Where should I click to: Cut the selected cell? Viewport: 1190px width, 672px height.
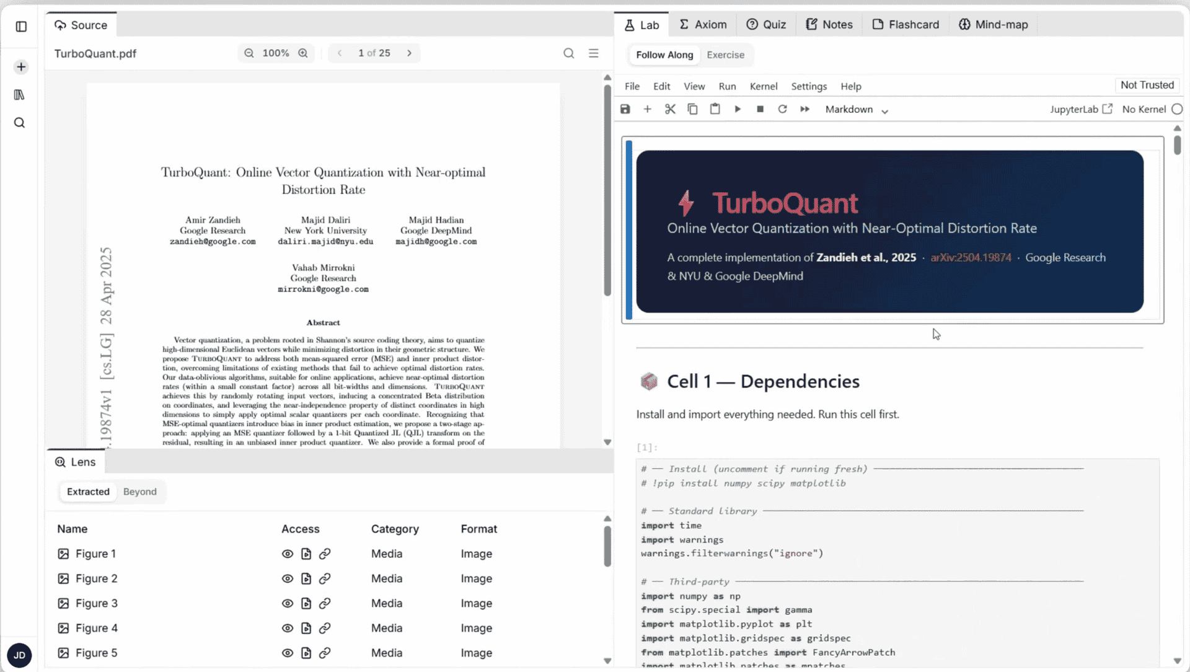point(670,109)
